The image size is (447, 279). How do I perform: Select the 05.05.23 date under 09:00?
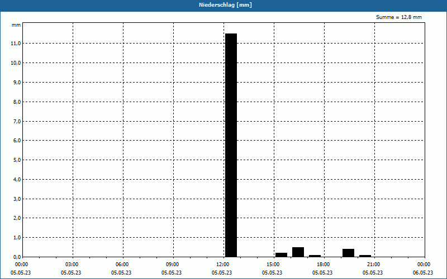pos(172,272)
